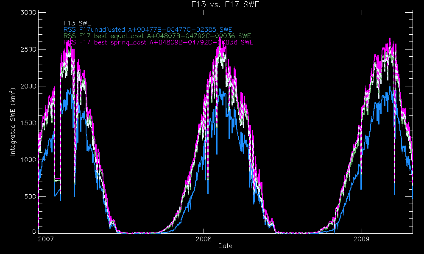Screen dimensions: 424x254
Task: Select the 2009 tick on the date axis
Action: click(362, 239)
